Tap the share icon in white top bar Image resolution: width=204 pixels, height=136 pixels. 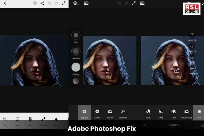[42, 3]
